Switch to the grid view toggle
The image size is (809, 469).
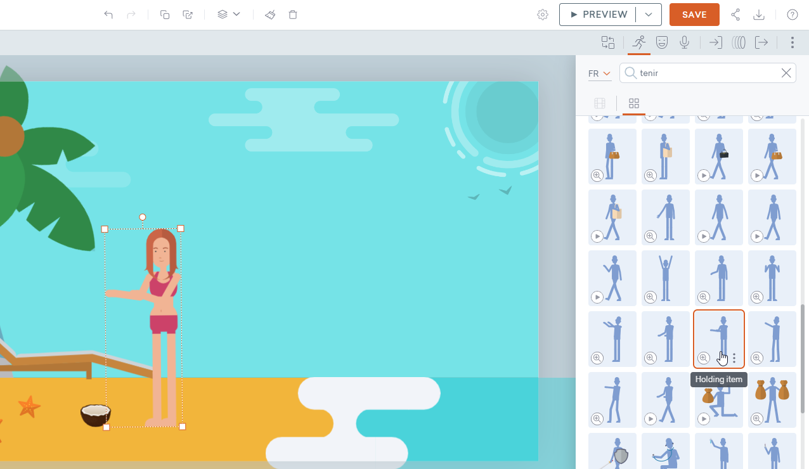tap(633, 103)
